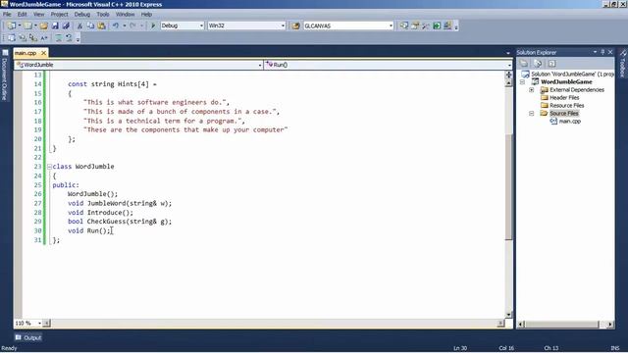Click the Display Quick Info icon
The image size is (628, 353).
(33, 38)
